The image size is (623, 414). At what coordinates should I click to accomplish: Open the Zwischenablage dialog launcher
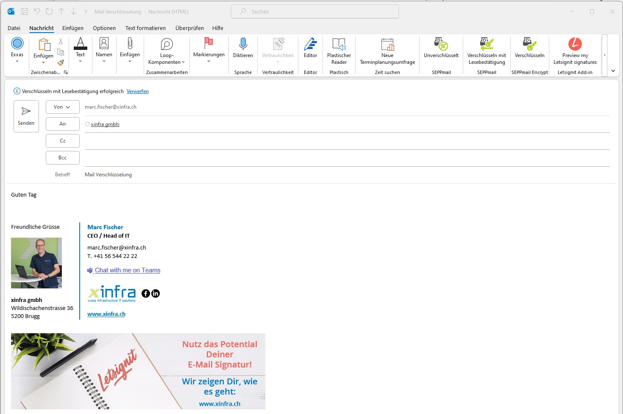coord(66,72)
